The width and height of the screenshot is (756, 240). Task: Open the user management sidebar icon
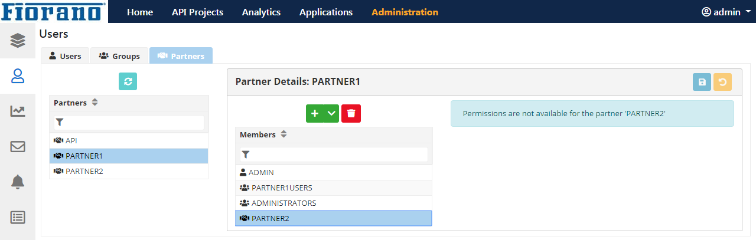18,75
